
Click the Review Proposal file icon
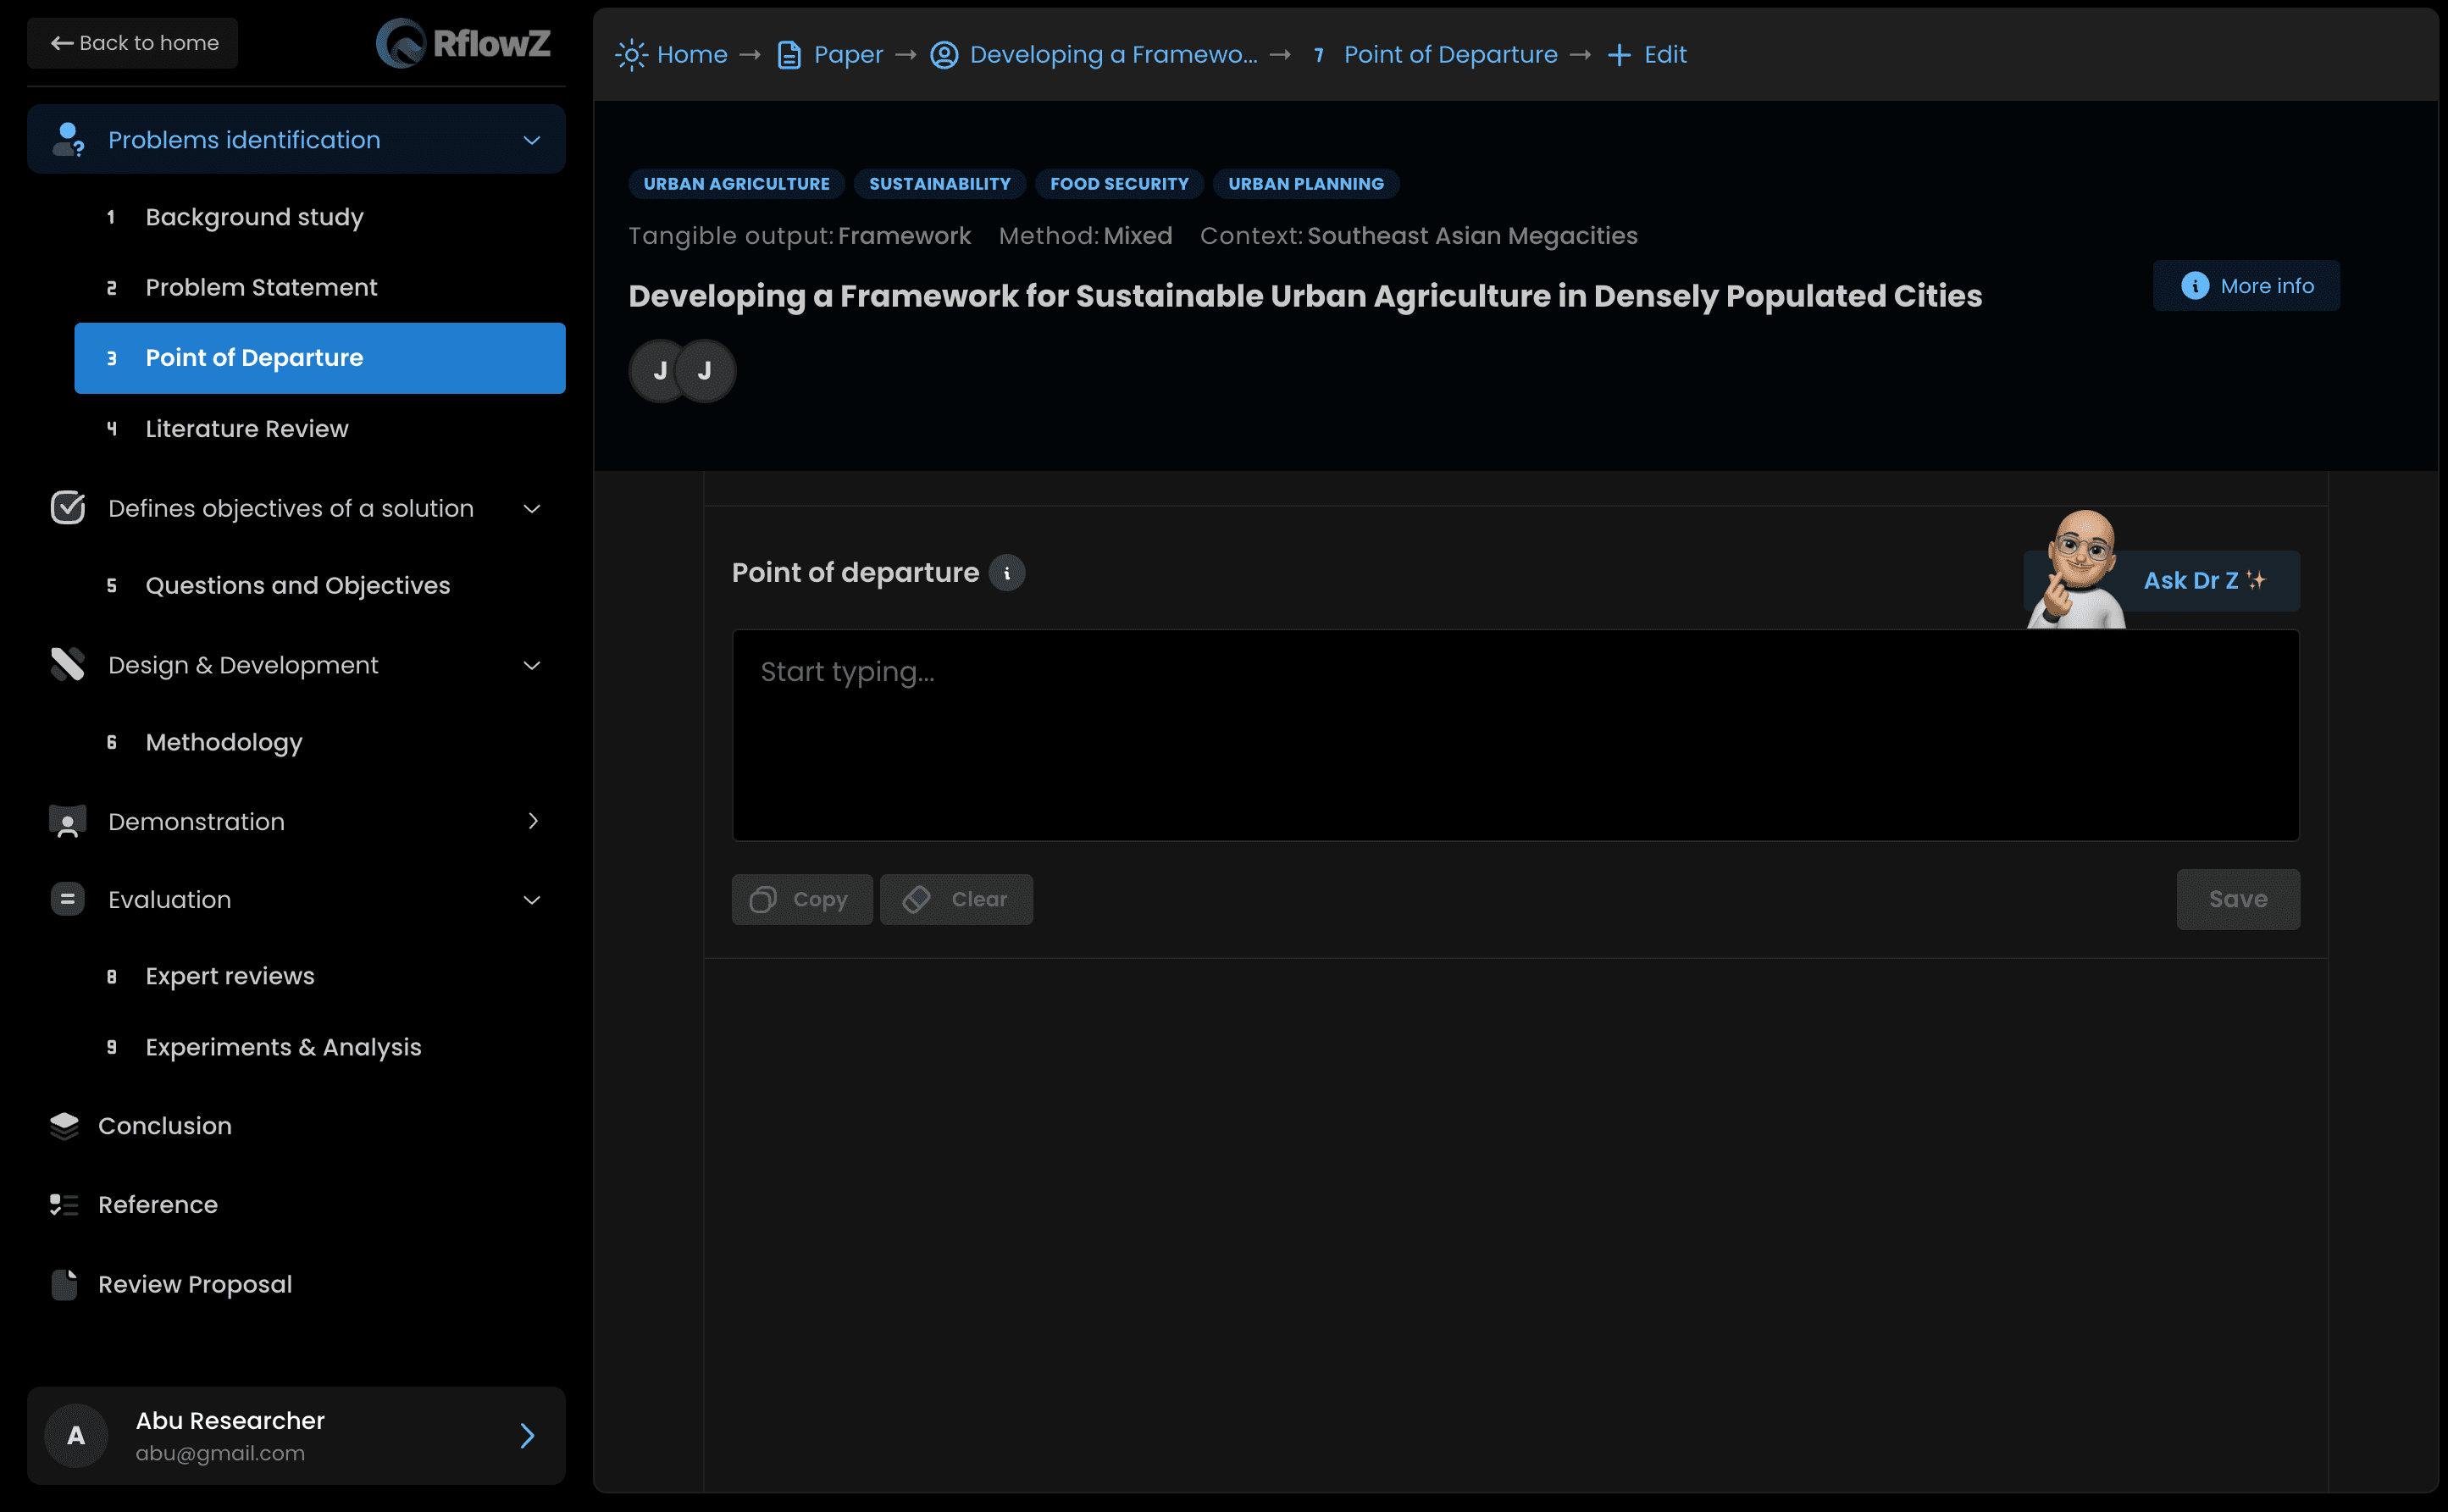click(65, 1284)
